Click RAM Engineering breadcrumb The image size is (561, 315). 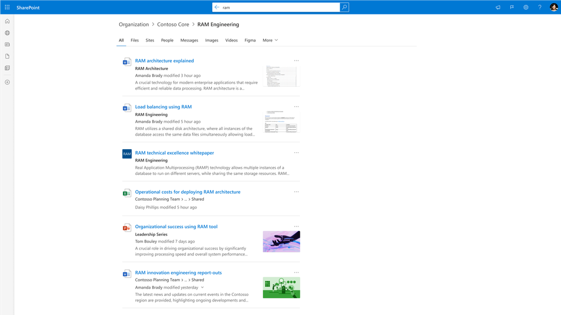pos(218,24)
